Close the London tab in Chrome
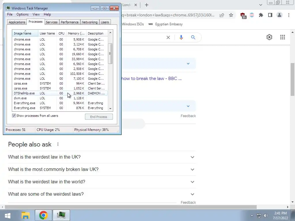The height and width of the screenshot is (221, 295). [136, 5]
